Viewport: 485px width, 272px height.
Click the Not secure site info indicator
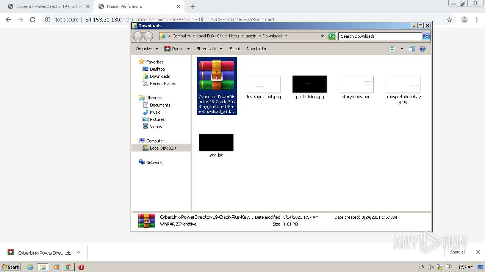tap(62, 20)
